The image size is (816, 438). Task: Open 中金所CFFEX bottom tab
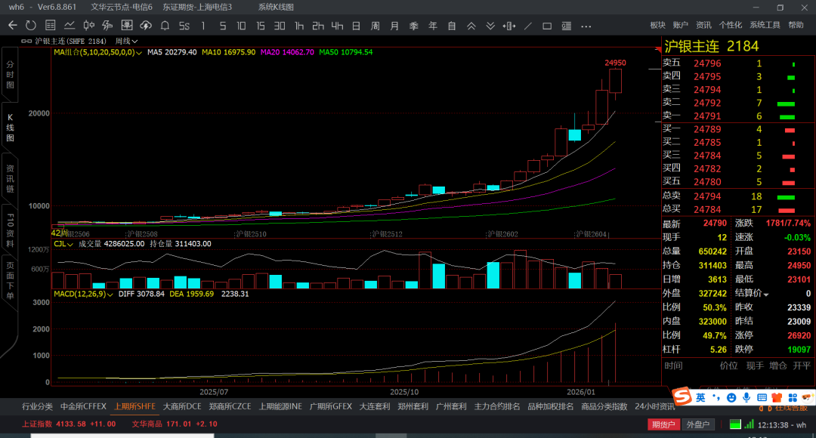pyautogui.click(x=83, y=406)
